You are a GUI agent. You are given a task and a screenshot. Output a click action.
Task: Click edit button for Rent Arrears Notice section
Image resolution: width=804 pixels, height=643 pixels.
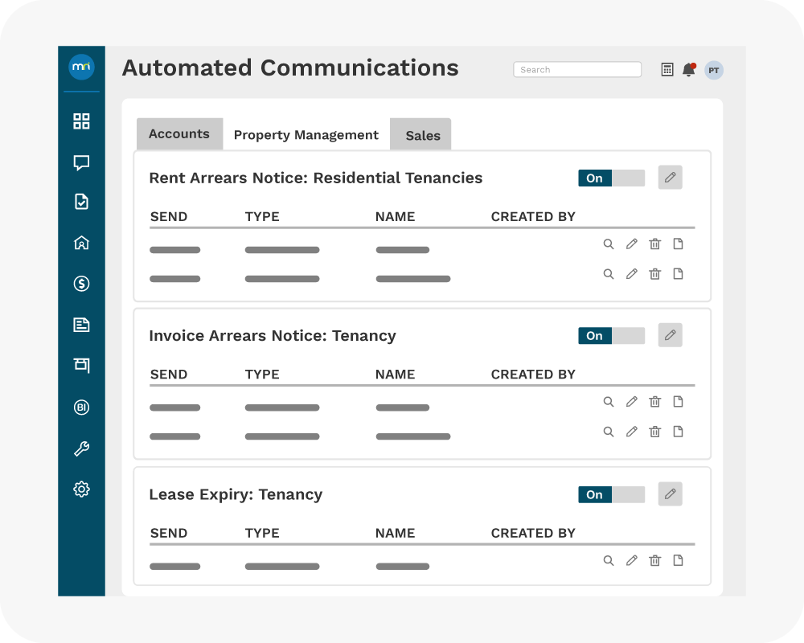click(x=670, y=178)
